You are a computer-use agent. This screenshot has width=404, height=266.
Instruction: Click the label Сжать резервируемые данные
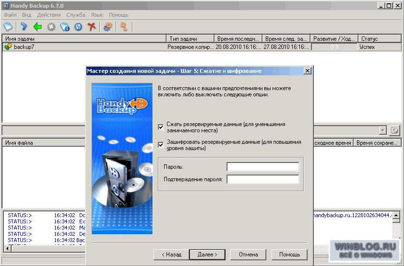click(x=226, y=127)
